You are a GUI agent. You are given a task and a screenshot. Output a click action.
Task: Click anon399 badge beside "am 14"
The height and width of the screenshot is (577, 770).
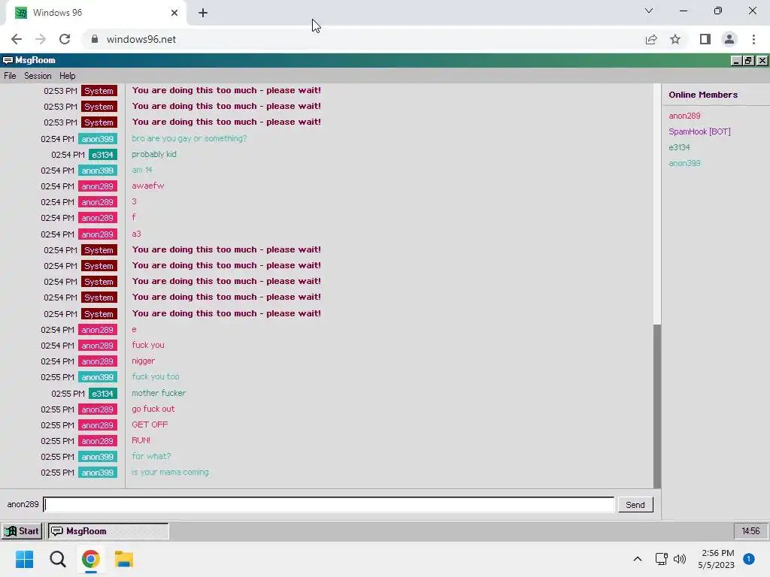pos(97,171)
